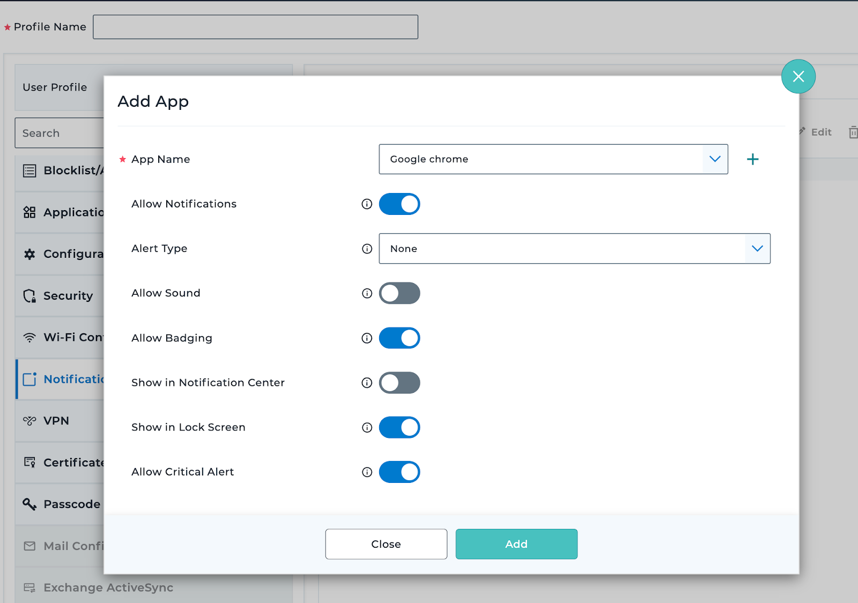Click the Wi-Fi icon in sidebar

click(29, 338)
